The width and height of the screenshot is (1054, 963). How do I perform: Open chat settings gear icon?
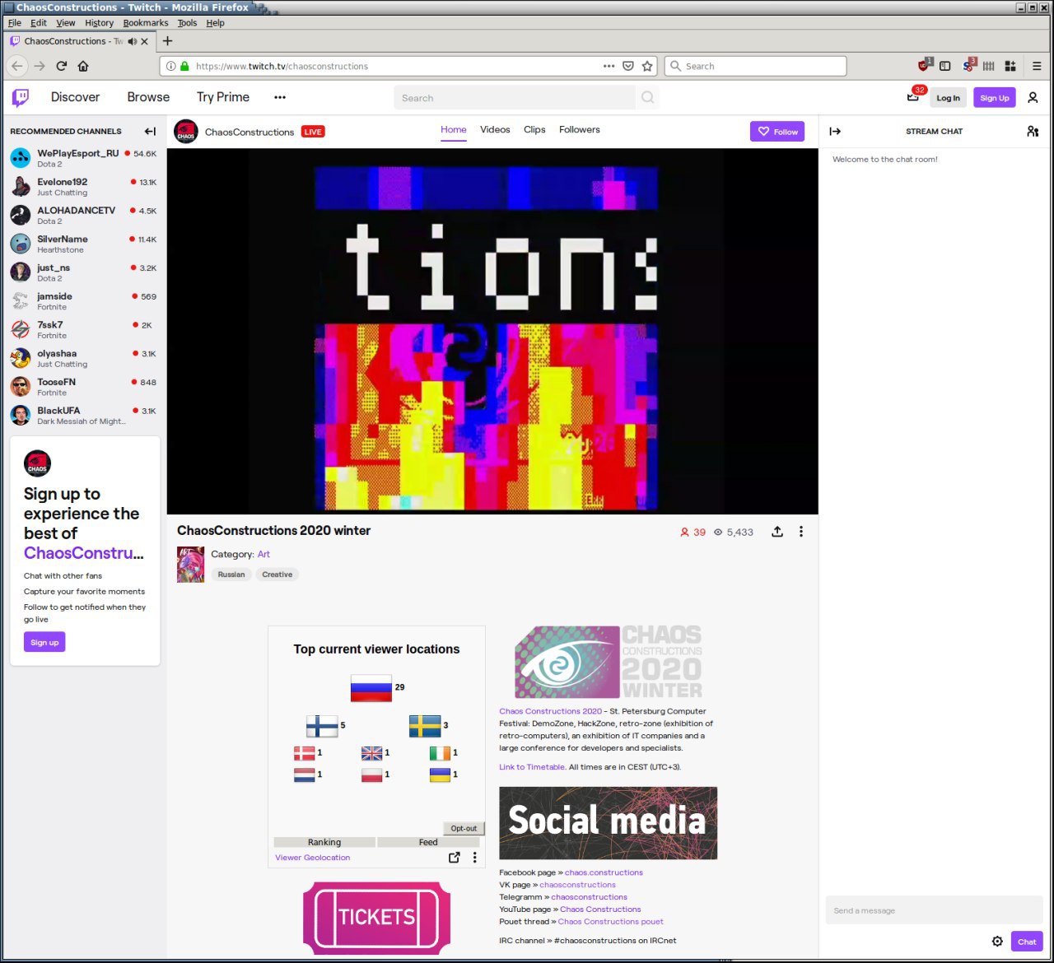tap(997, 942)
